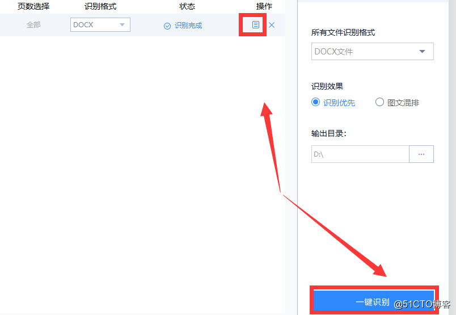456x315 pixels.
Task: Expand the DOCX文件 format combo box
Action: 372,52
